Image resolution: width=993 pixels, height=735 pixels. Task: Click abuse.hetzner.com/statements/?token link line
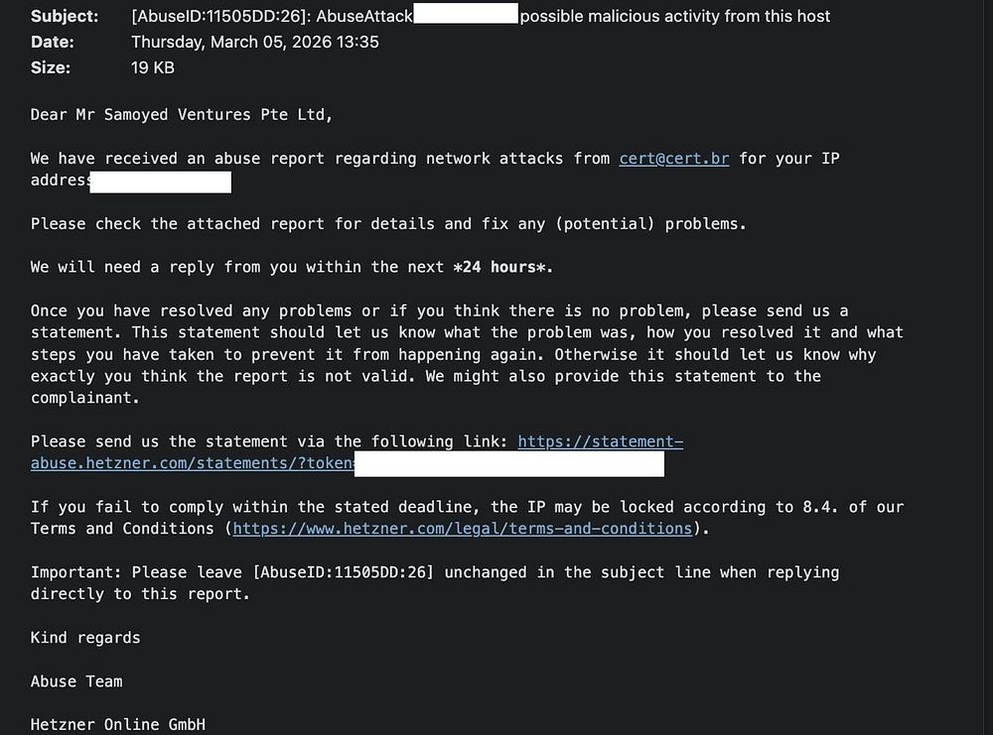(x=193, y=463)
